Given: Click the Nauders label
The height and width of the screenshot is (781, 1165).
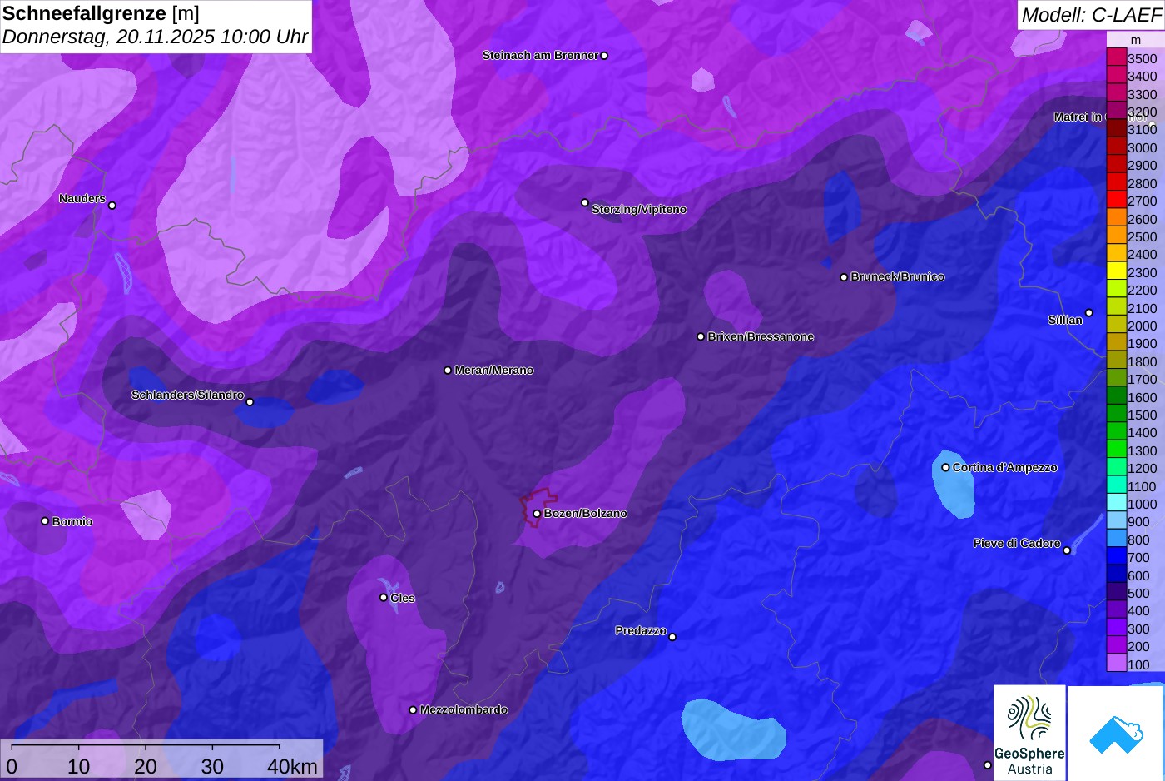Looking at the screenshot, I should tap(82, 198).
